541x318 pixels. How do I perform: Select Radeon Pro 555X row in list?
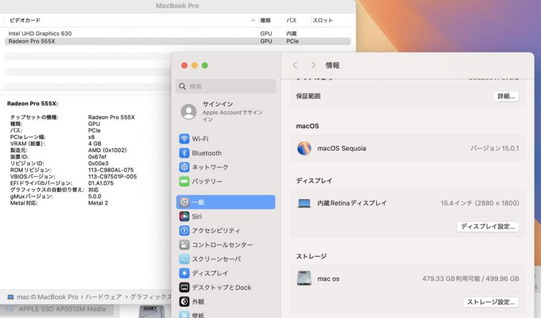coord(177,41)
